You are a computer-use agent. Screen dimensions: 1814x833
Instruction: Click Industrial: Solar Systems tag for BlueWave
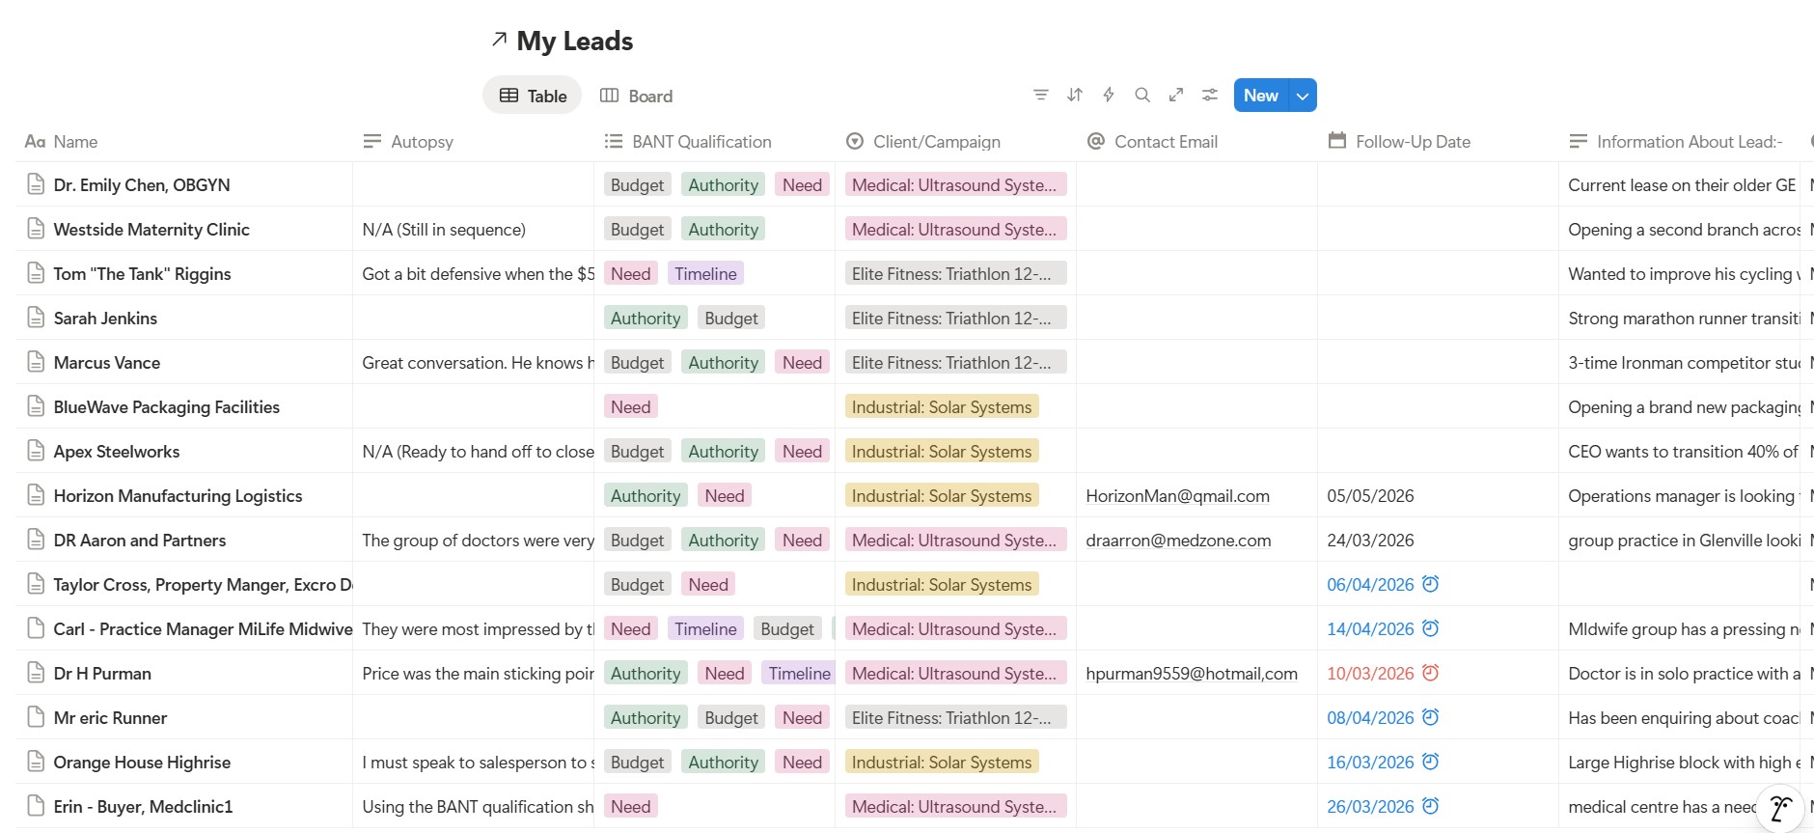point(942,406)
